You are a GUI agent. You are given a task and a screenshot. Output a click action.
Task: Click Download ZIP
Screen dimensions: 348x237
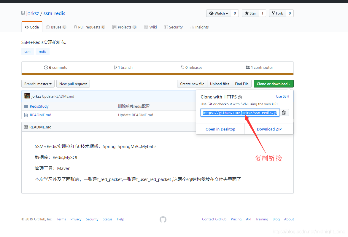click(x=269, y=129)
